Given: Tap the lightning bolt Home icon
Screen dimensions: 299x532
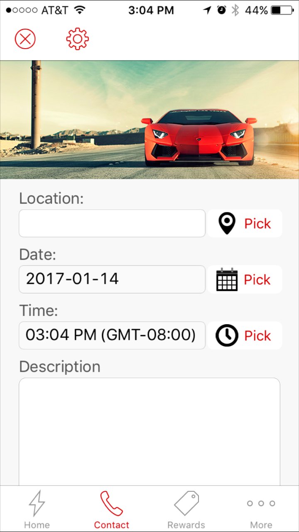Looking at the screenshot, I should tap(37, 503).
